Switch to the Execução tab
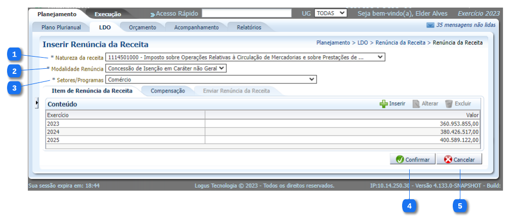Viewport: 510px width, 223px height. [107, 14]
